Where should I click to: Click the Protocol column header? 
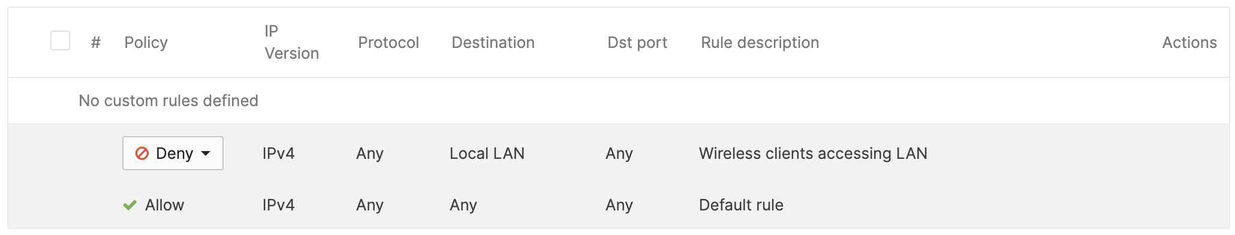[388, 43]
